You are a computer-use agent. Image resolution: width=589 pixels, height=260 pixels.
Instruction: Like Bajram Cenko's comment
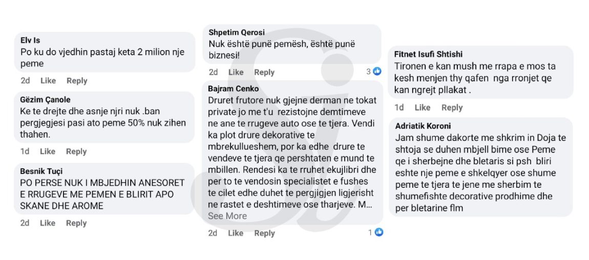pyautogui.click(x=236, y=233)
